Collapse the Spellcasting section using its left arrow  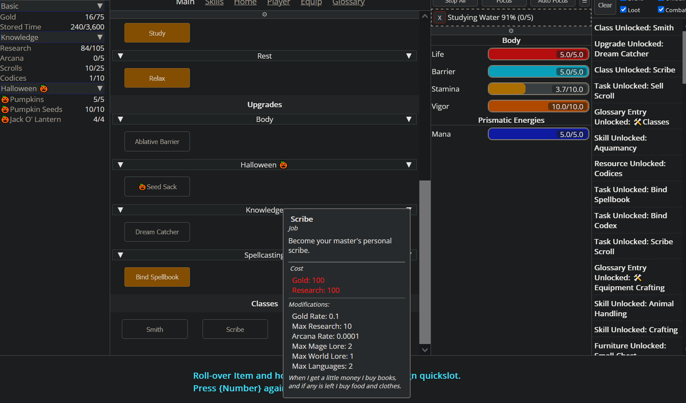coord(121,255)
